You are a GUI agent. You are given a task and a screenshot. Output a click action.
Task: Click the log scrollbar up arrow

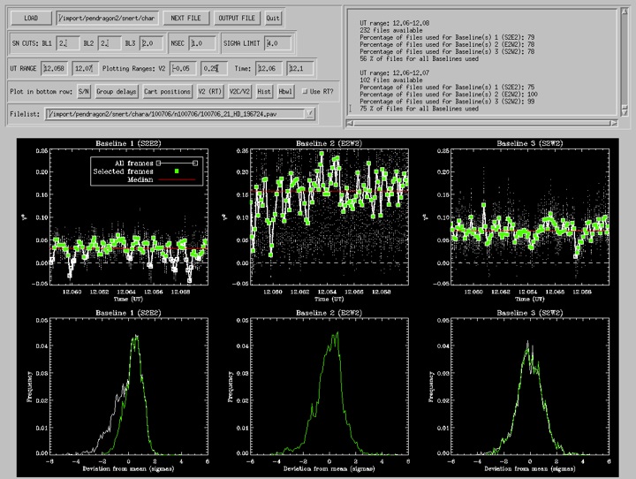tap(625, 12)
